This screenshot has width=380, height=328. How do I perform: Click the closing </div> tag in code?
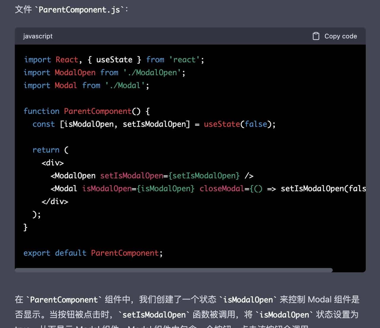[x=55, y=202]
